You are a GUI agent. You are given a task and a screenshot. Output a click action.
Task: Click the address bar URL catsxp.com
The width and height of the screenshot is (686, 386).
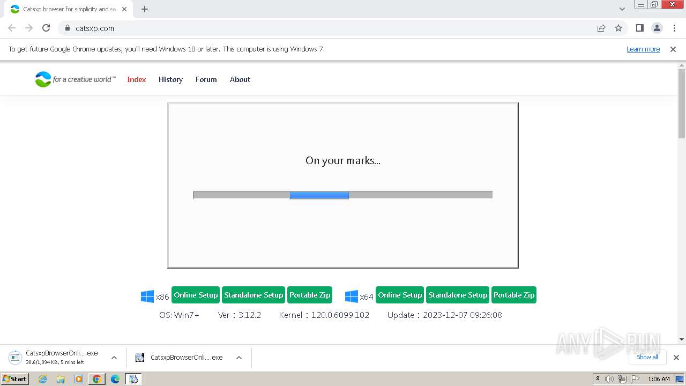point(95,28)
